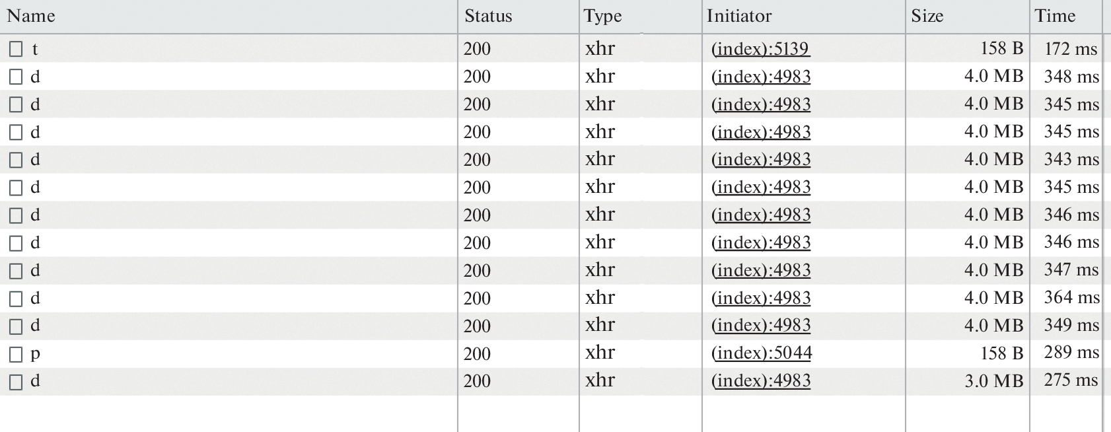Click the 158 B size in the p row
The width and height of the screenshot is (1111, 432).
point(1001,354)
